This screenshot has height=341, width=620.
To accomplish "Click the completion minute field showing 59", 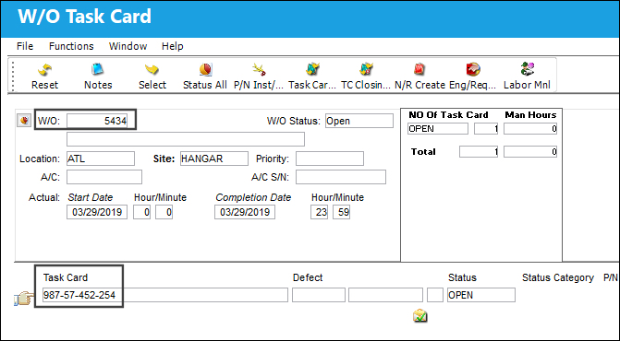I will 341,212.
